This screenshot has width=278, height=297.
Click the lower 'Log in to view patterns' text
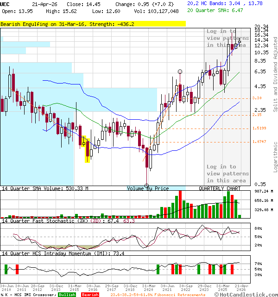(x=227, y=173)
